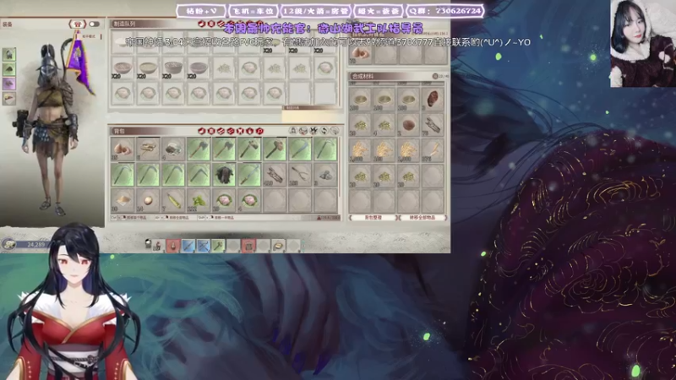Click right arrow beside 转移全部物品

(x=446, y=218)
